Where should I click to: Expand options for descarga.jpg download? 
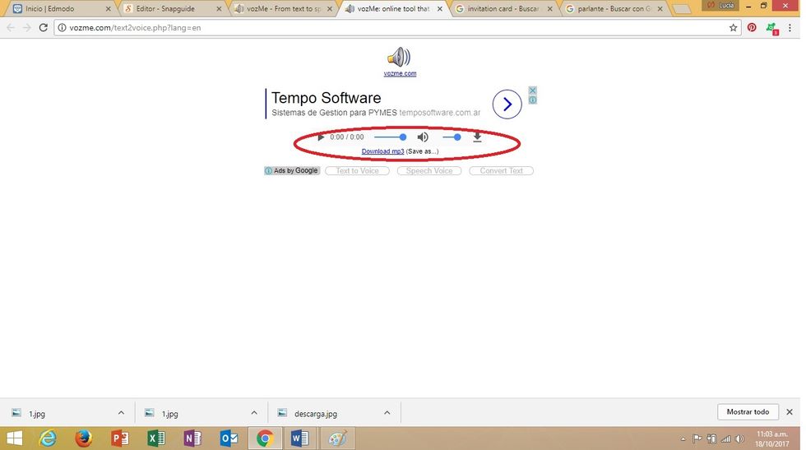click(387, 412)
